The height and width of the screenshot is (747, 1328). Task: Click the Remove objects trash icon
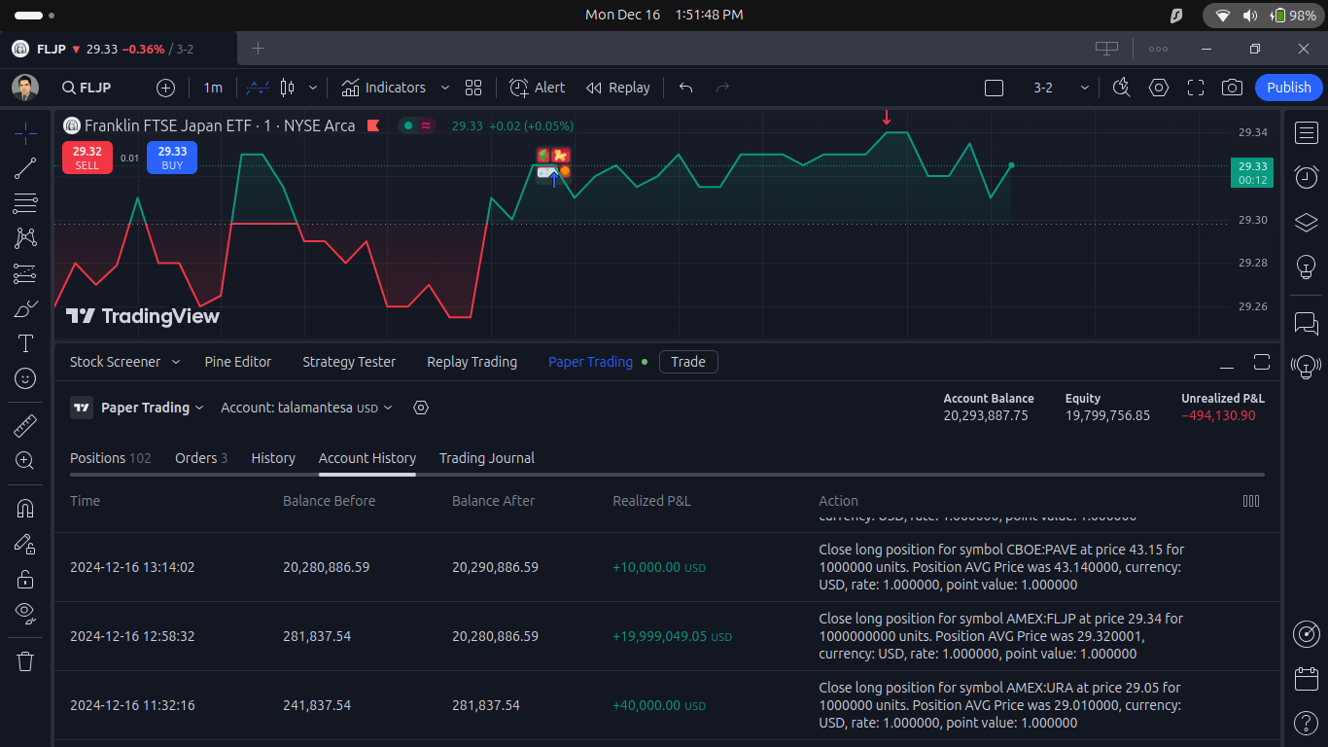[25, 661]
